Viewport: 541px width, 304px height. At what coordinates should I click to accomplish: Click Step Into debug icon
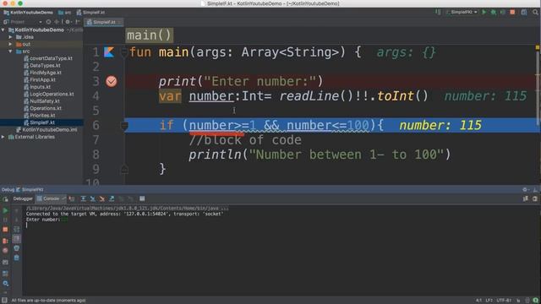[x=92, y=199]
